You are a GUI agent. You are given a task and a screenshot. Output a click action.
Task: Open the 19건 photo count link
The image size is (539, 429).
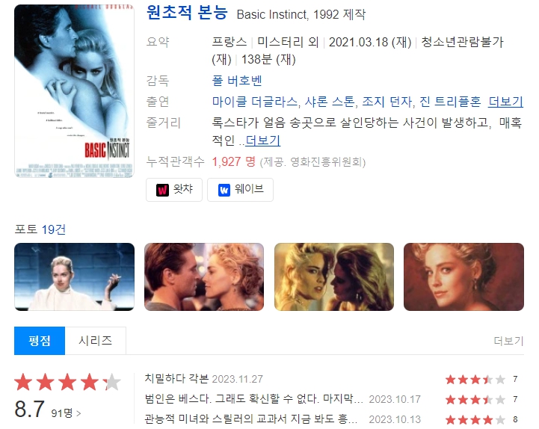click(x=53, y=229)
